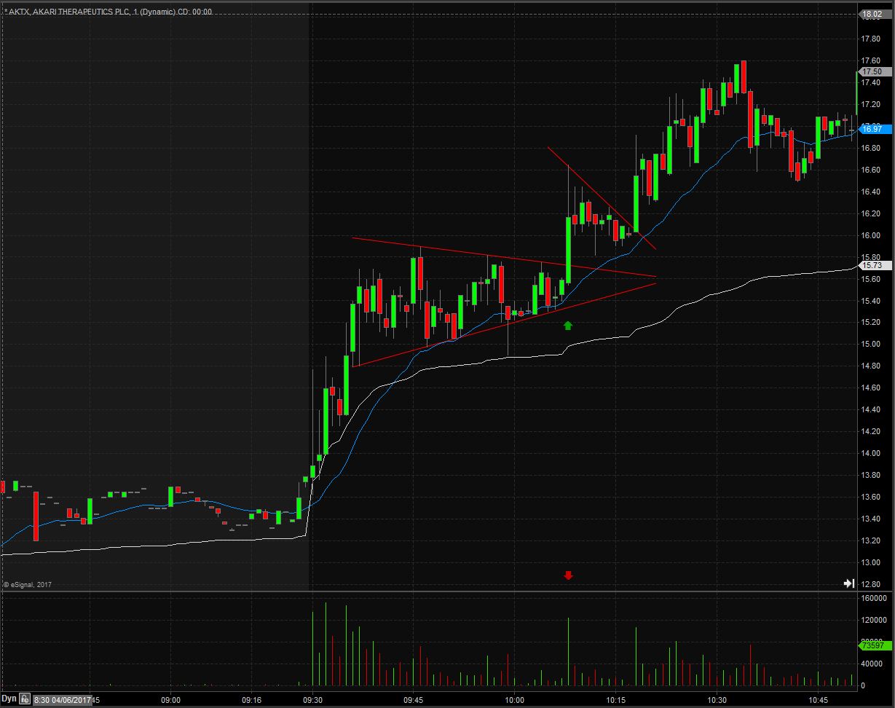Click the tall green volume spike near 10:08

[567, 652]
